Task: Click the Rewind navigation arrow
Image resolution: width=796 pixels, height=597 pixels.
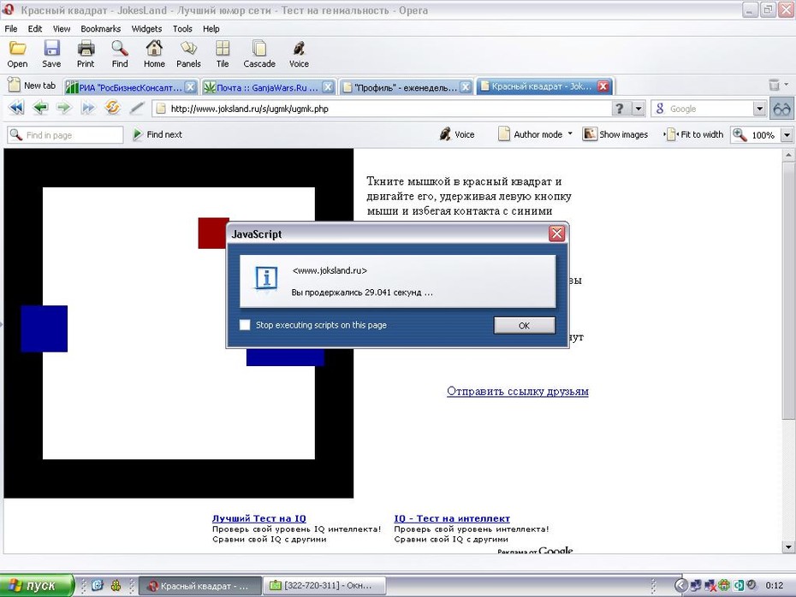Action: 16,108
